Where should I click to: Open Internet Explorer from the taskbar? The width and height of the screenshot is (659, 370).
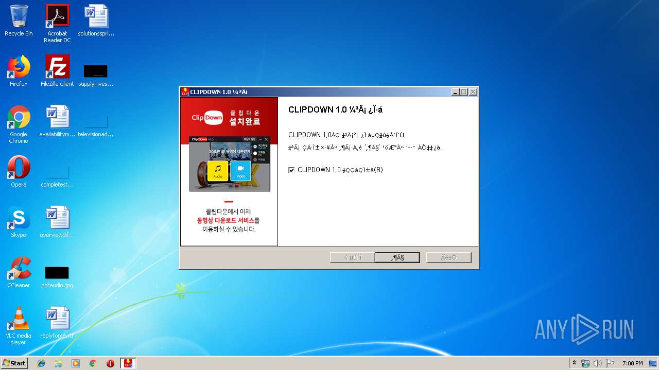(41, 363)
